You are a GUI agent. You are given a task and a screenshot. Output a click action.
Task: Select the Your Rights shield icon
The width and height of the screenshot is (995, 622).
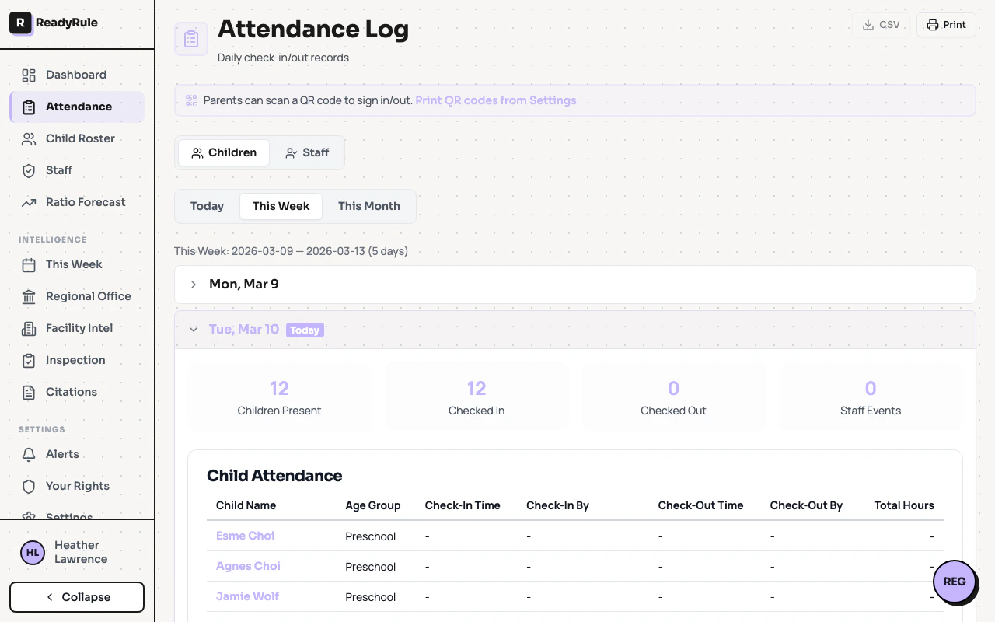[29, 486]
